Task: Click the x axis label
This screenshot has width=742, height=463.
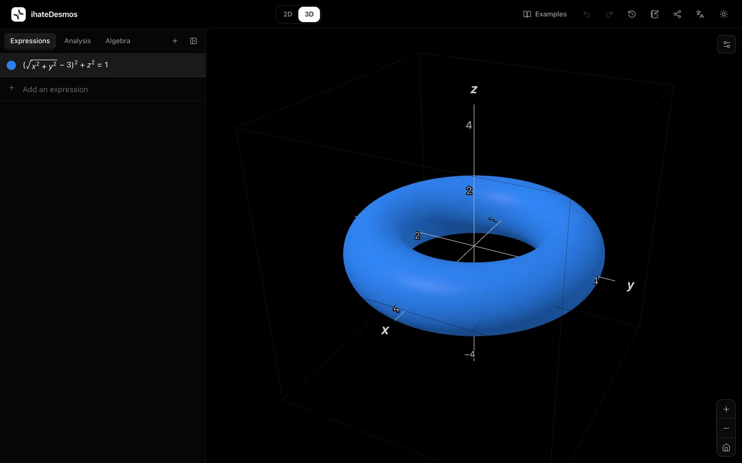Action: [x=385, y=330]
